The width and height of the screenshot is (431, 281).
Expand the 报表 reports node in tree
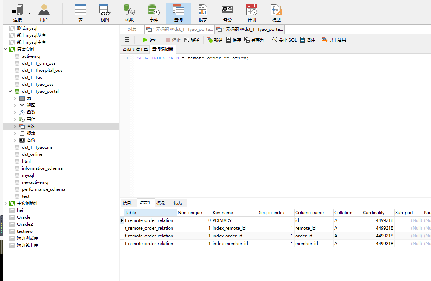15,133
